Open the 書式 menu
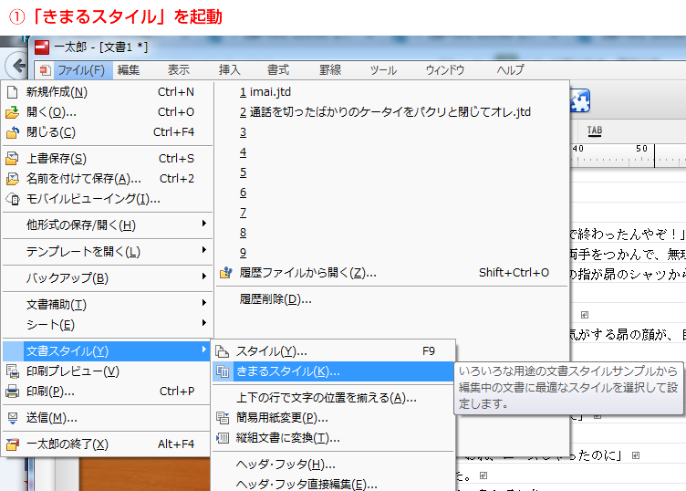 pyautogui.click(x=278, y=70)
